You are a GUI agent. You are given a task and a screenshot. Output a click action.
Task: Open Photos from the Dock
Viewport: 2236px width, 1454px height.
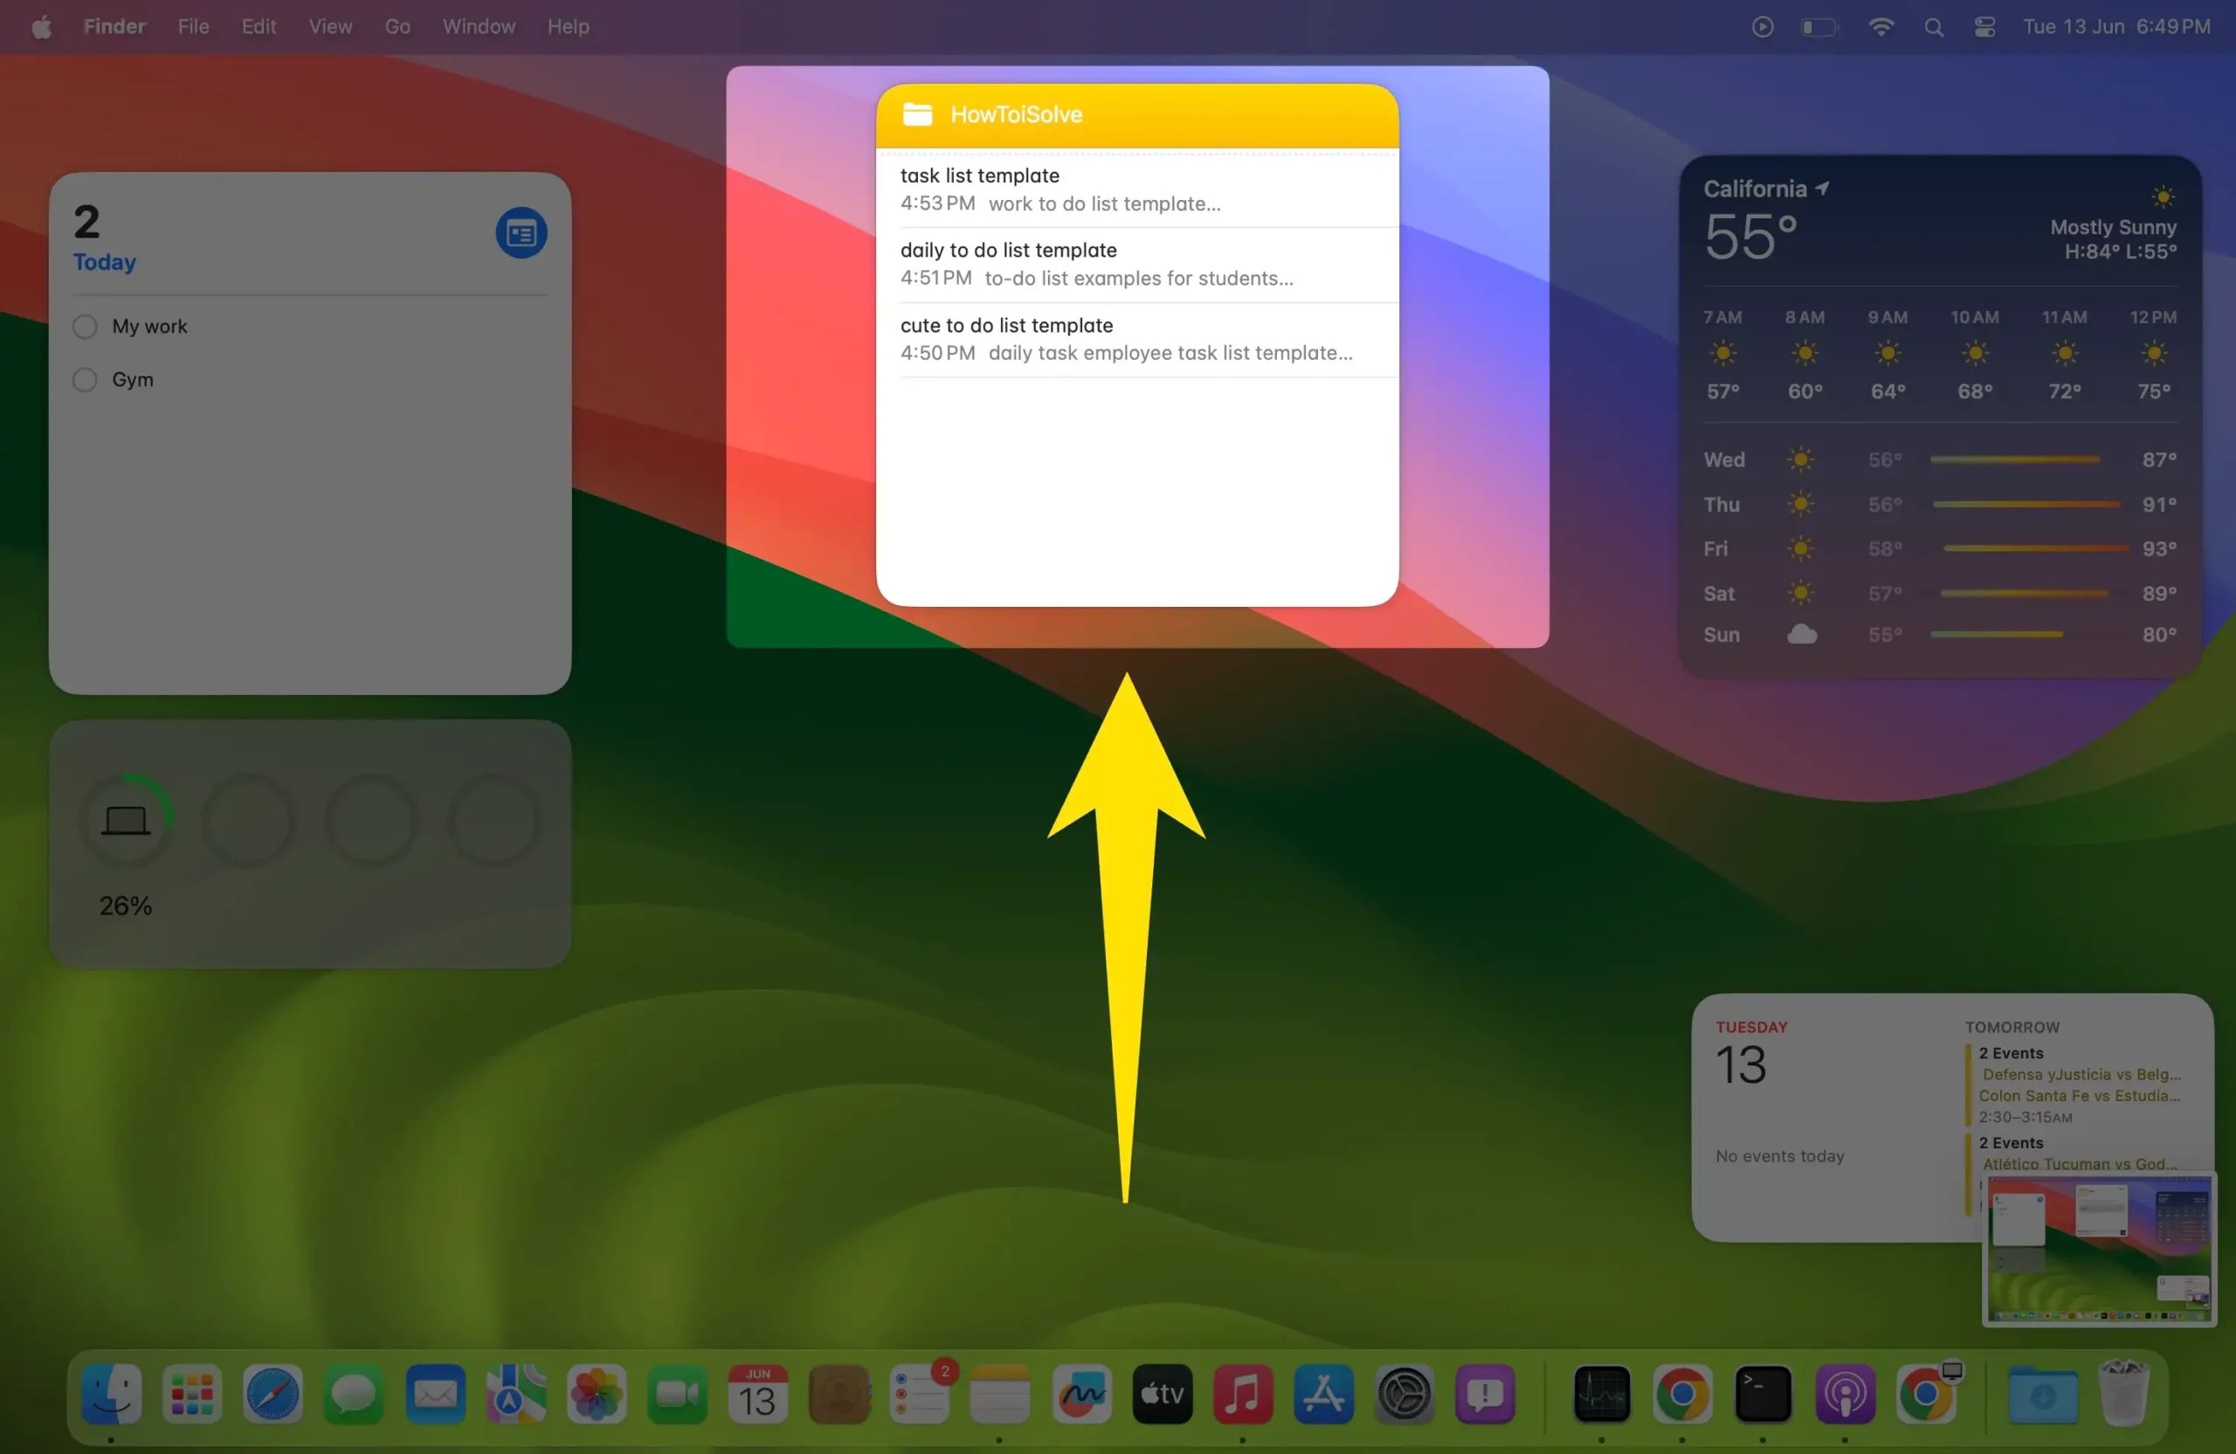597,1396
